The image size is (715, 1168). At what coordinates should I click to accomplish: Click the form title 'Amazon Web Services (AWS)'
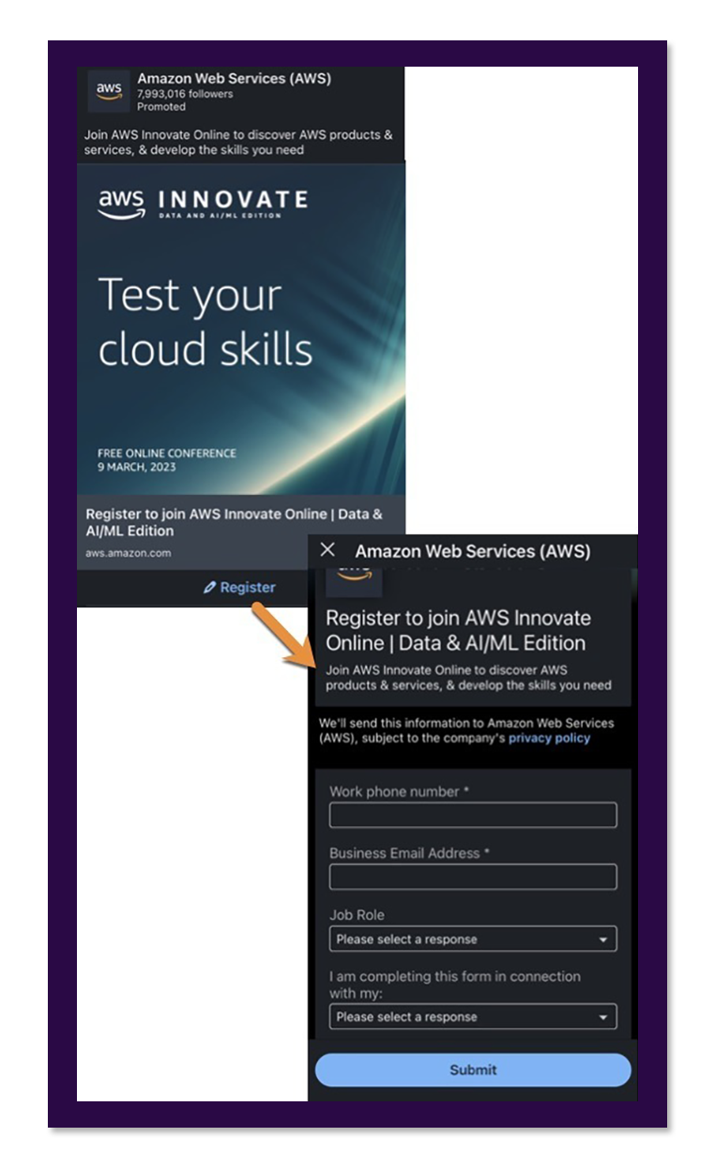coord(473,551)
